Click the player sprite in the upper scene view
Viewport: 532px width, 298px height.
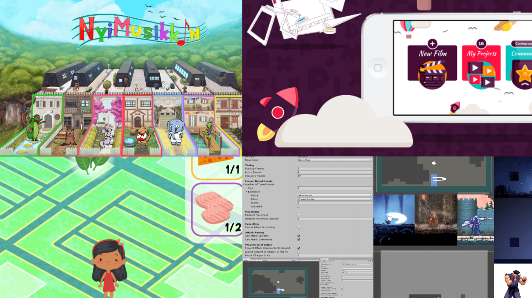[x=434, y=180]
